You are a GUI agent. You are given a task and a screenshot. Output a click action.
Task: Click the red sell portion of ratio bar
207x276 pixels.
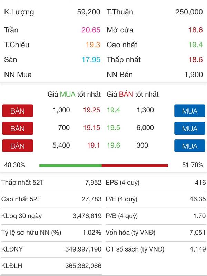point(135,166)
